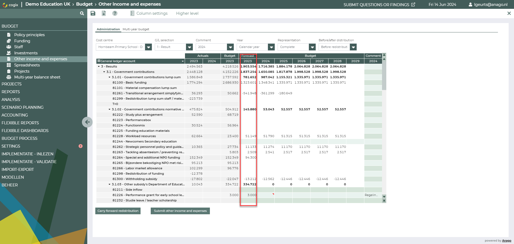514x244 pixels.
Task: Click Forecast 2023 value 1.323.601
Action: [x=248, y=82]
